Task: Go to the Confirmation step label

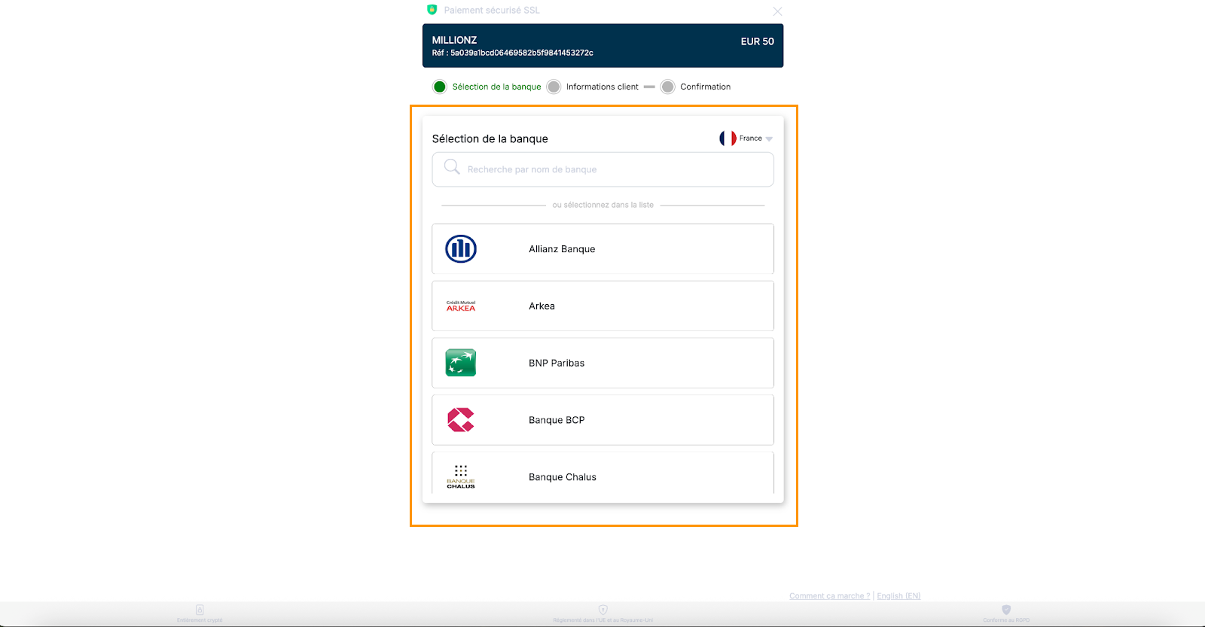Action: [705, 87]
